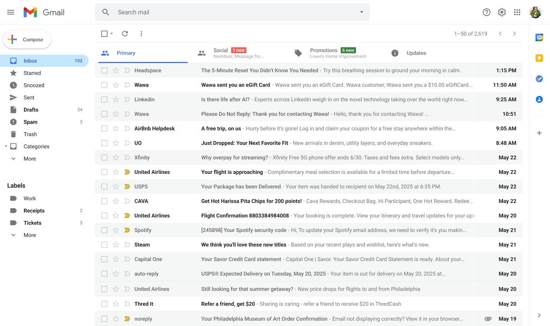Click the Gmail logo

44,12
